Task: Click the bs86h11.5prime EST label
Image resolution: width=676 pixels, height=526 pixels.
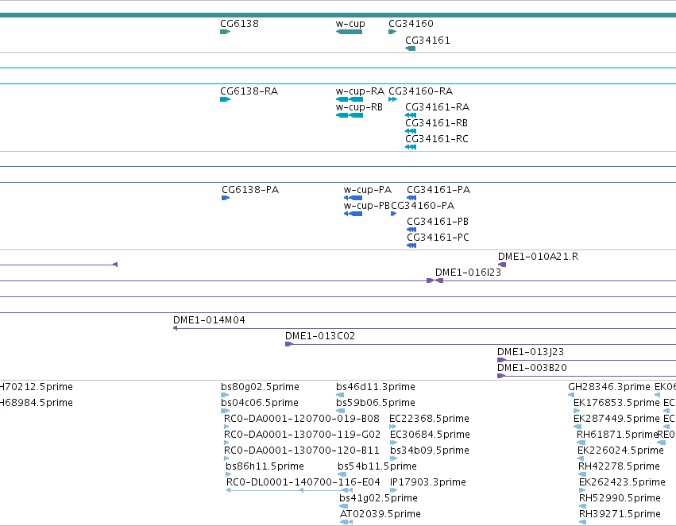Action: click(265, 467)
